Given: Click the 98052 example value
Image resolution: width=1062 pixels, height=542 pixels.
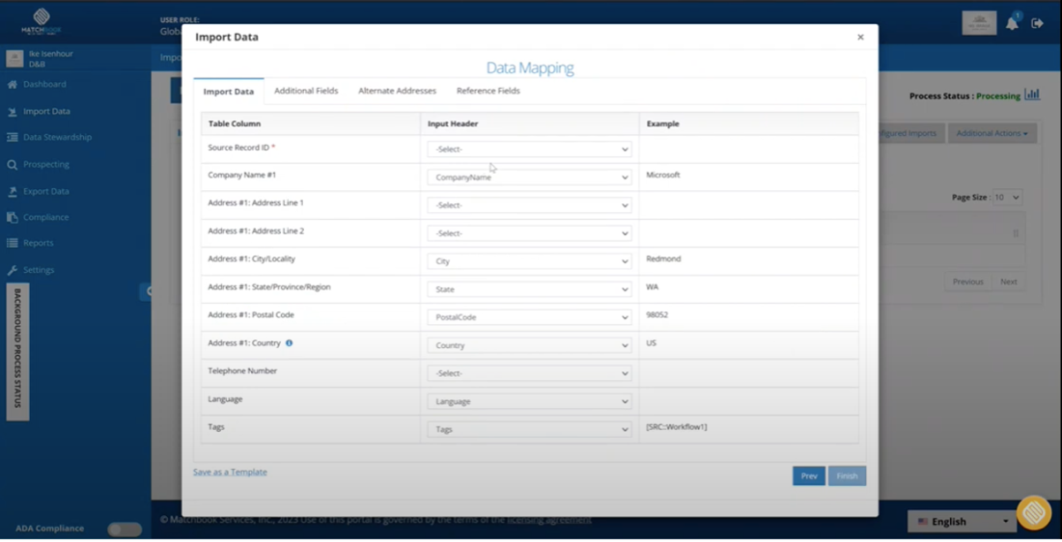Looking at the screenshot, I should pyautogui.click(x=657, y=315).
